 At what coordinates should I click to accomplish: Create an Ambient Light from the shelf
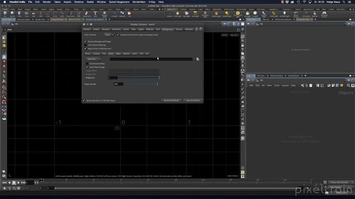[x=285, y=14]
